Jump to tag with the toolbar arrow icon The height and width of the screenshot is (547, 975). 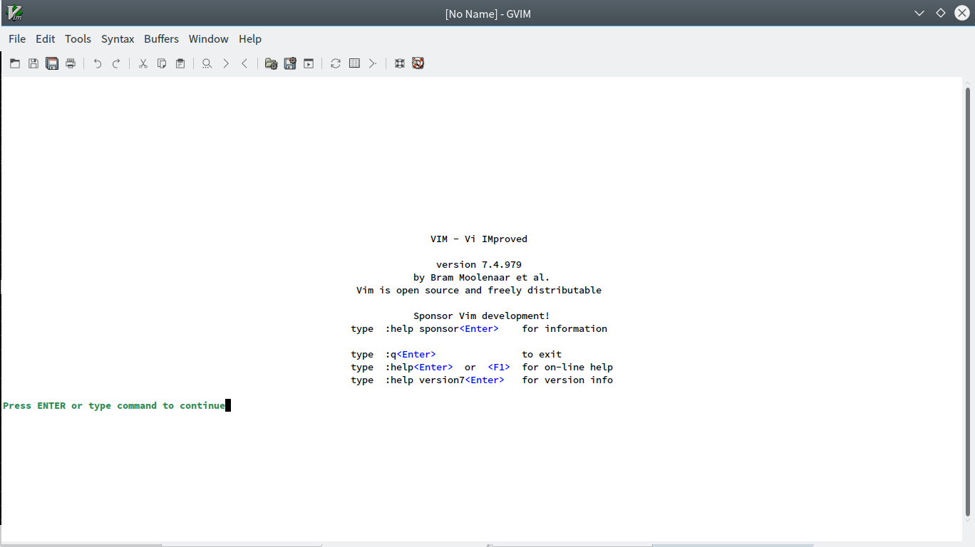[373, 63]
